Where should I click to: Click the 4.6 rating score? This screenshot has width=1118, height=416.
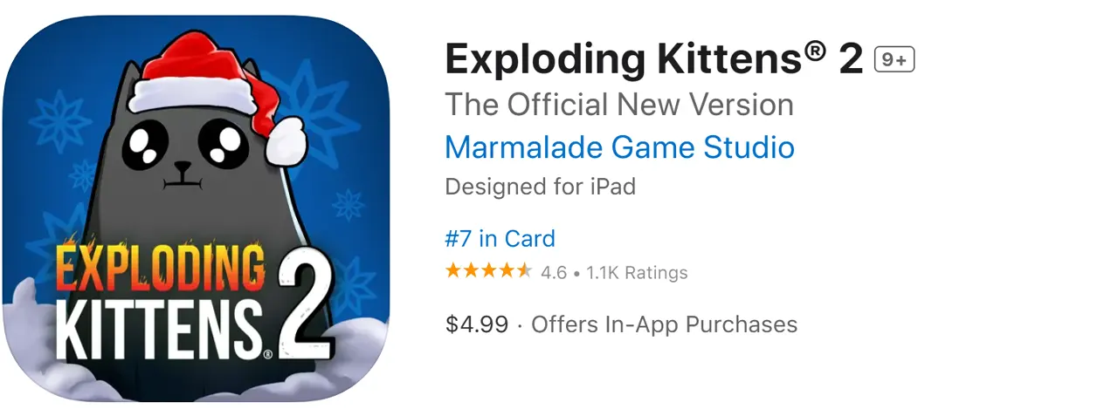(x=554, y=273)
